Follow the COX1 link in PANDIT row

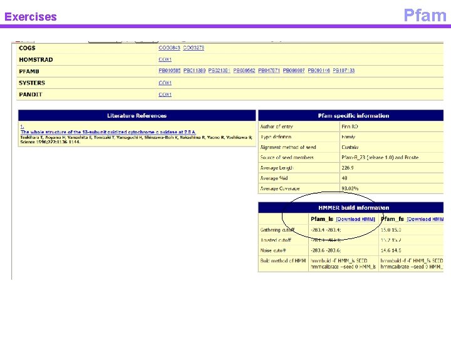point(165,95)
